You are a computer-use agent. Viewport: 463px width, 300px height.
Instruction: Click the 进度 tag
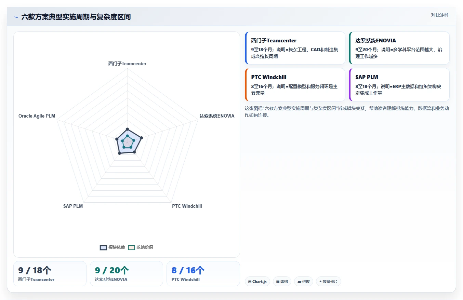(x=304, y=282)
